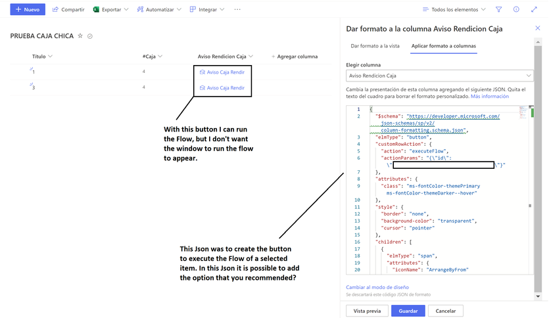This screenshot has width=551, height=318.
Task: Click the plus icon on Nuevo
Action: point(18,9)
